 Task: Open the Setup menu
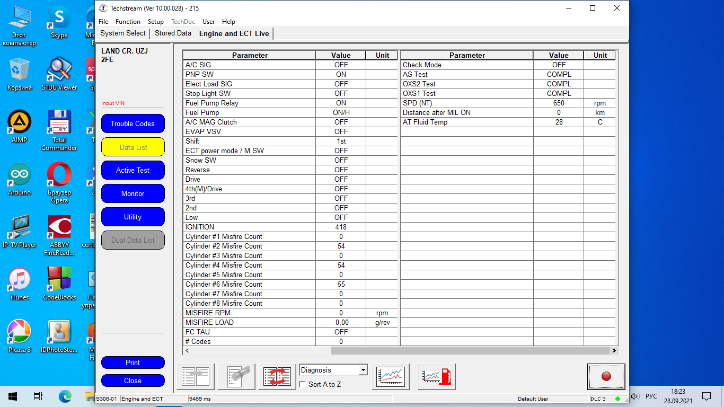[x=155, y=22]
